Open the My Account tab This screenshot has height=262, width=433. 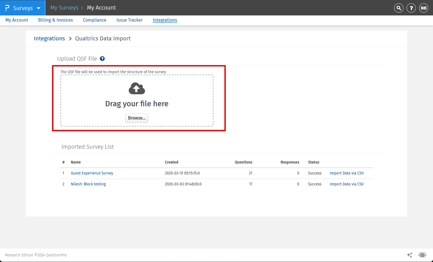click(17, 20)
